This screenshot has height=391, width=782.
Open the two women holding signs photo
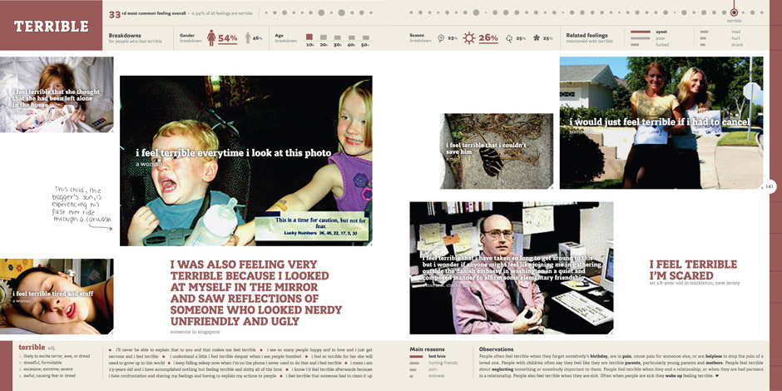point(661,122)
